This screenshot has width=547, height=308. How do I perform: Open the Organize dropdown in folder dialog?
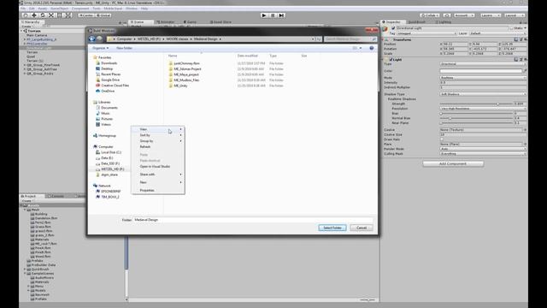tap(101, 48)
